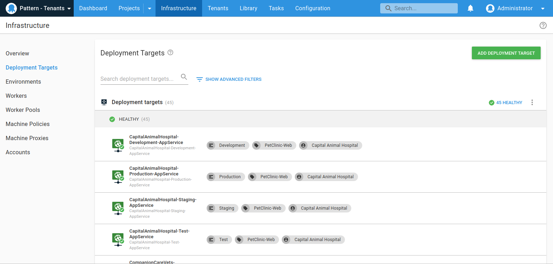Select Environments in the sidebar
This screenshot has width=553, height=264.
(23, 82)
